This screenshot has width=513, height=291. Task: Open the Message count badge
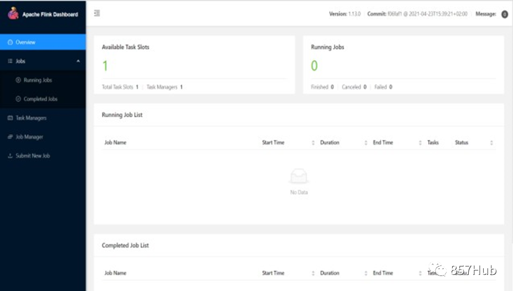tap(505, 14)
